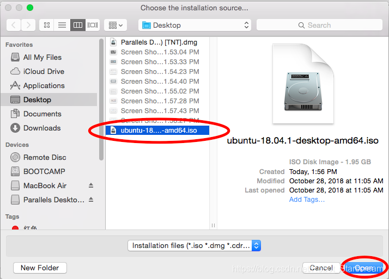
Task: Select Desktop in Favorites sidebar
Action: tap(49, 100)
